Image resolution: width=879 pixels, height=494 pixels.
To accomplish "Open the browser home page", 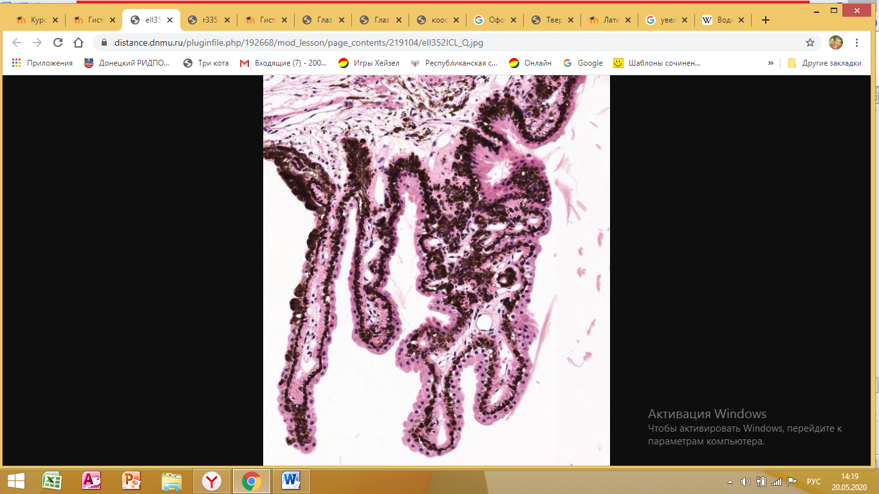I will pyautogui.click(x=79, y=42).
